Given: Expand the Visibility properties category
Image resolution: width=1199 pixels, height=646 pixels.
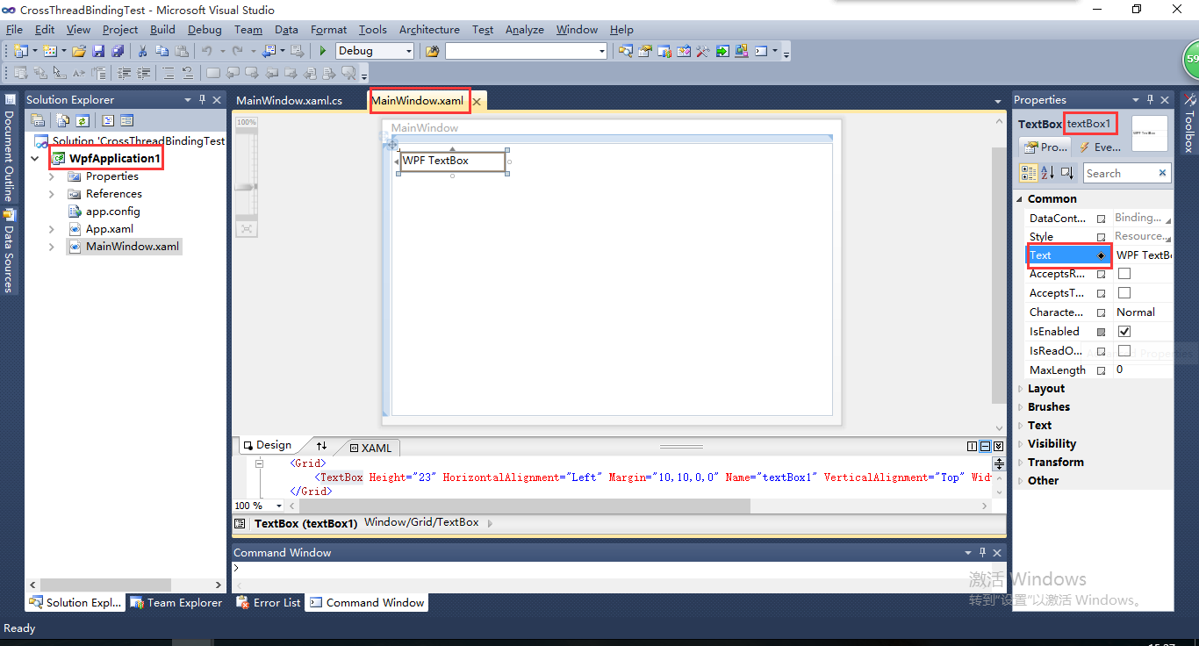Looking at the screenshot, I should point(1020,444).
